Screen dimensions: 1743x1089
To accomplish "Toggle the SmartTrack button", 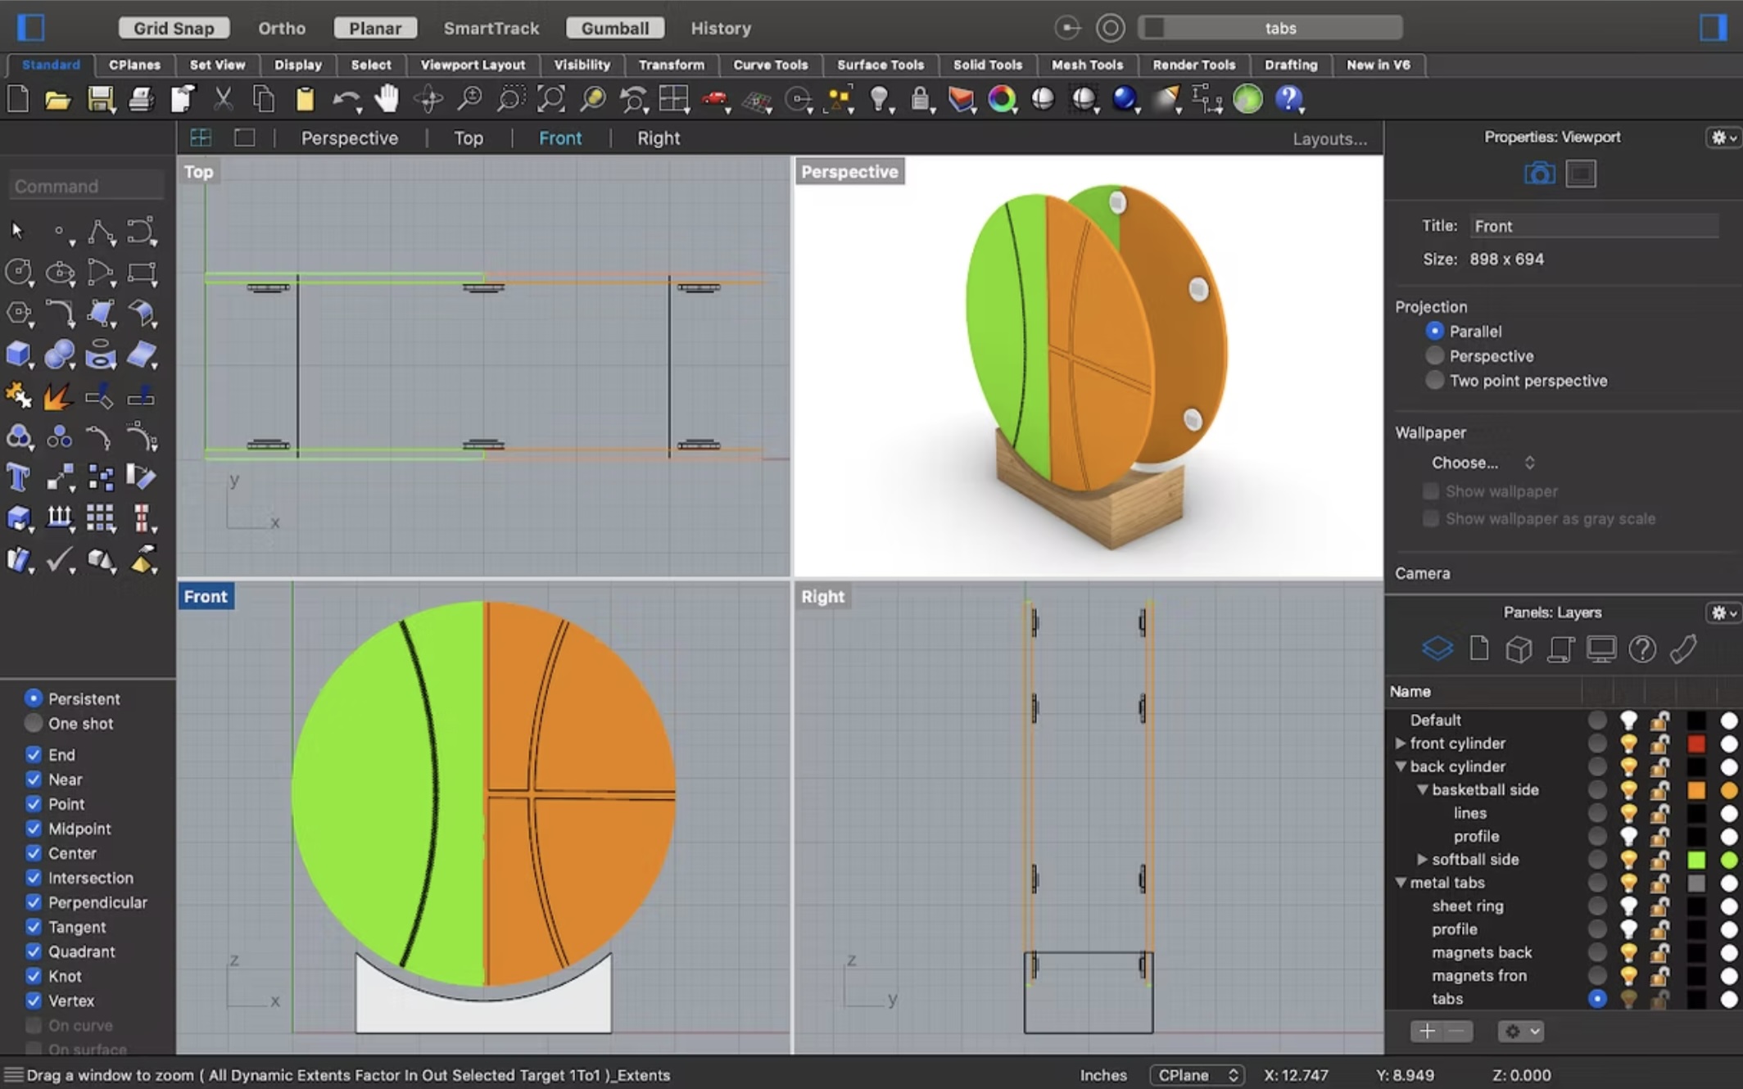I will tap(491, 28).
